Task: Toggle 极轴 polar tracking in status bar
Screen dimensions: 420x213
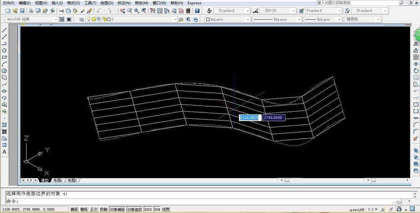Action: coord(104,210)
